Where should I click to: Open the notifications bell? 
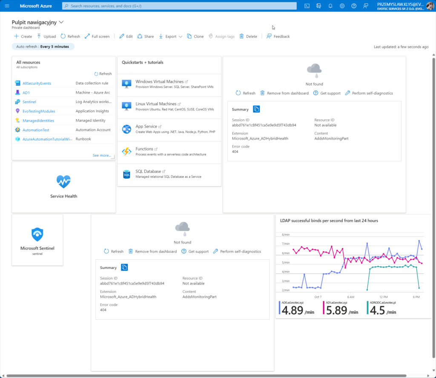click(330, 6)
